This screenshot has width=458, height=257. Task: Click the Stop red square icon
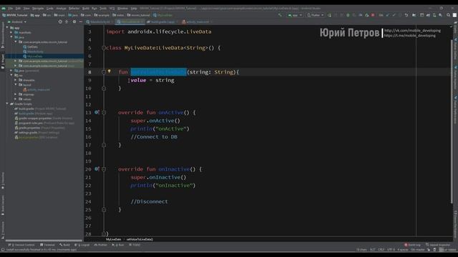[x=373, y=15]
